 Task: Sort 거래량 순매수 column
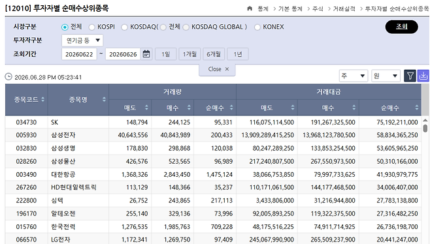coord(231,108)
